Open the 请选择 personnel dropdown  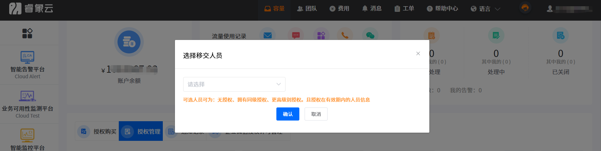pos(234,84)
